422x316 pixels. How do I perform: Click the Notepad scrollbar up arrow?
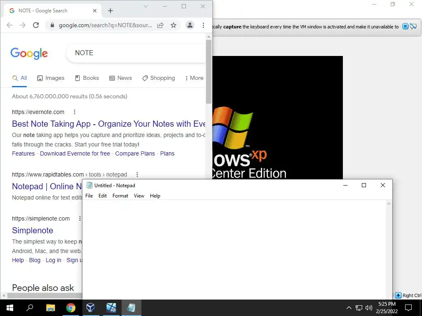pos(389,204)
